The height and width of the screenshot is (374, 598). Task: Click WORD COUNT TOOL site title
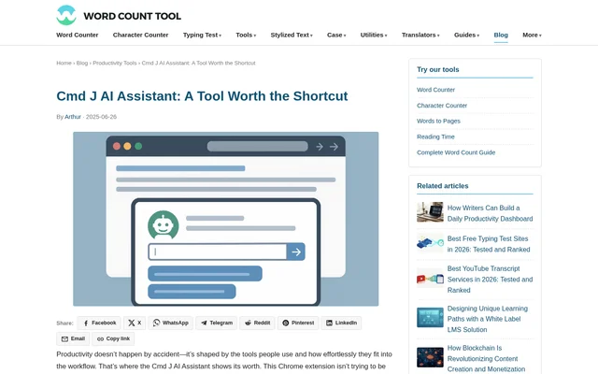(x=133, y=16)
